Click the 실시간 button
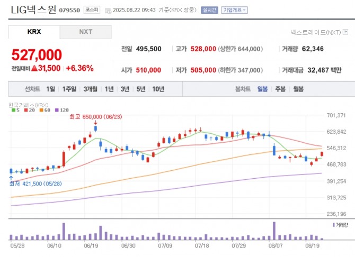 (x=209, y=10)
